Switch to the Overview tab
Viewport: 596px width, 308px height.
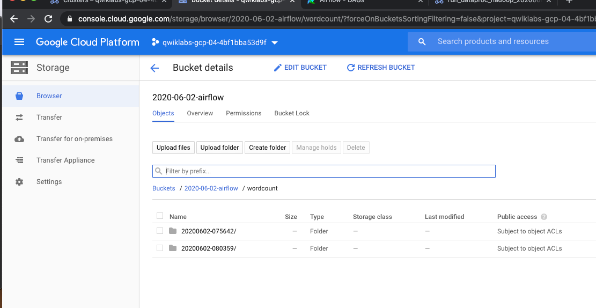coord(200,113)
